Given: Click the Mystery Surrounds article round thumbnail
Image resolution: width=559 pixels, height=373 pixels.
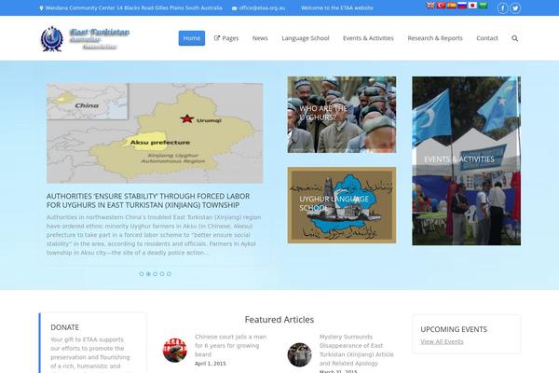Looking at the screenshot, I should (299, 354).
